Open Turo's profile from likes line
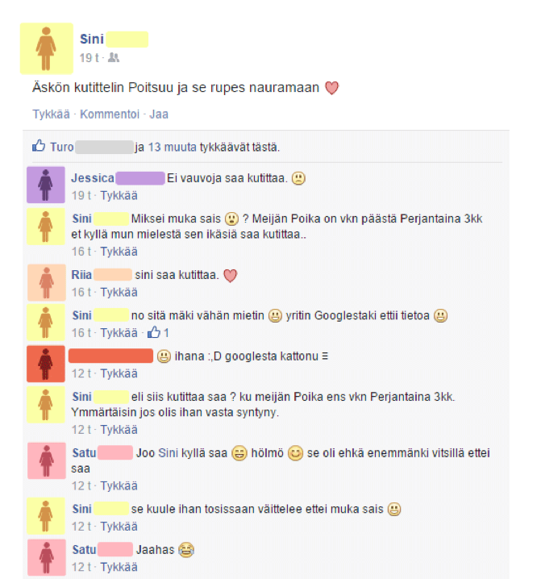The height and width of the screenshot is (579, 541). click(x=62, y=147)
